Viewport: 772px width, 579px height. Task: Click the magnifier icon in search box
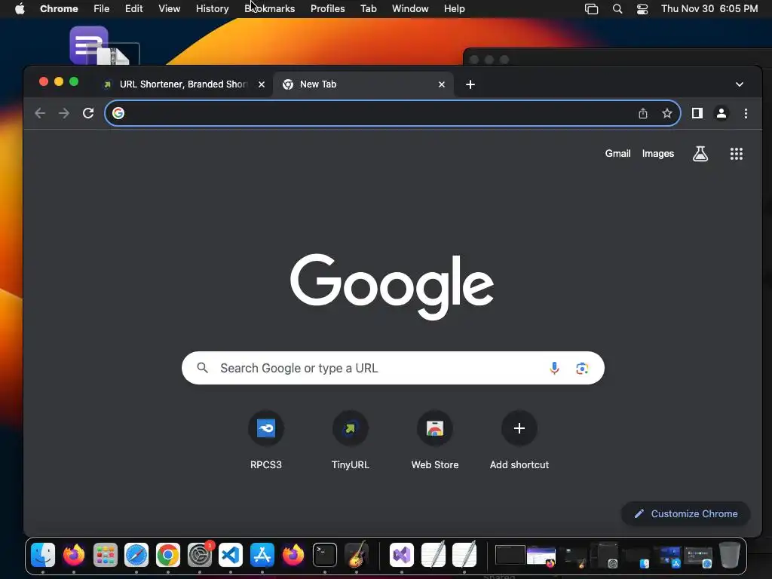202,367
